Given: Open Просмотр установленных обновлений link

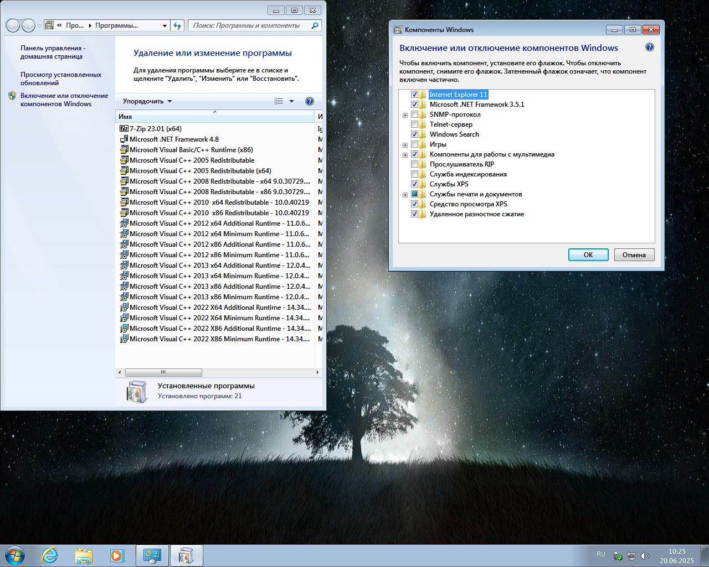Looking at the screenshot, I should (x=61, y=79).
